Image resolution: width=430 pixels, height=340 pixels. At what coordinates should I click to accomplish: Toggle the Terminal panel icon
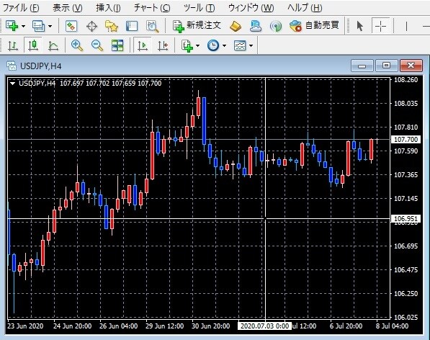tap(132, 27)
